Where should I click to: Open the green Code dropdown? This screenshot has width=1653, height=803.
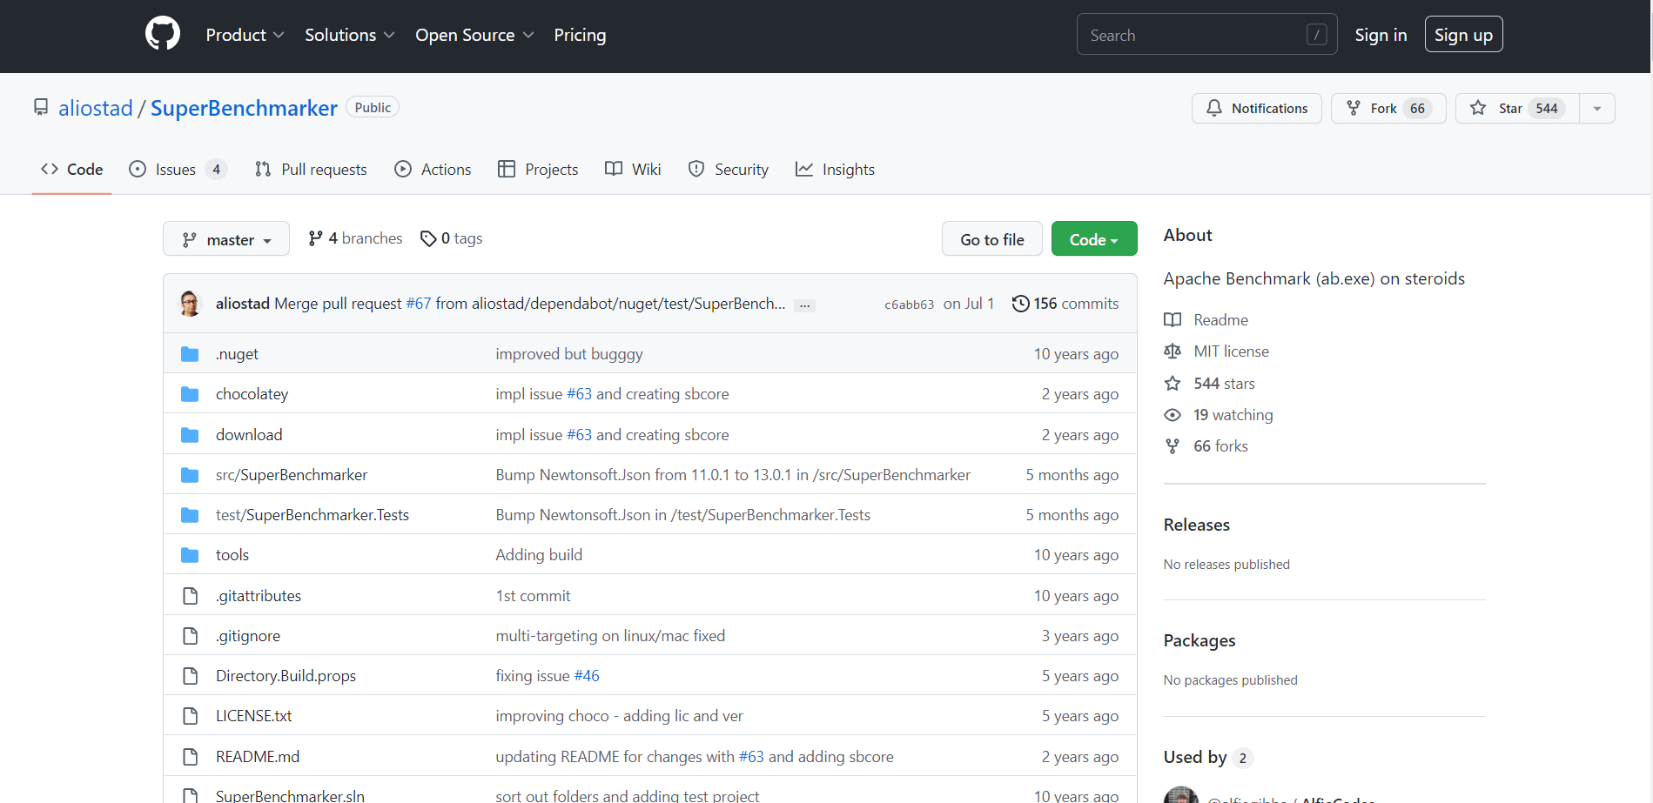(x=1094, y=239)
